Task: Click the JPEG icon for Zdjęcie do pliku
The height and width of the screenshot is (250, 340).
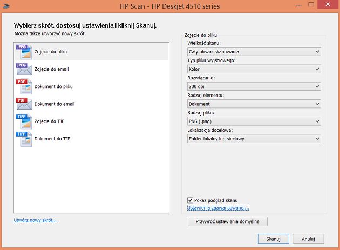Action: pos(24,52)
